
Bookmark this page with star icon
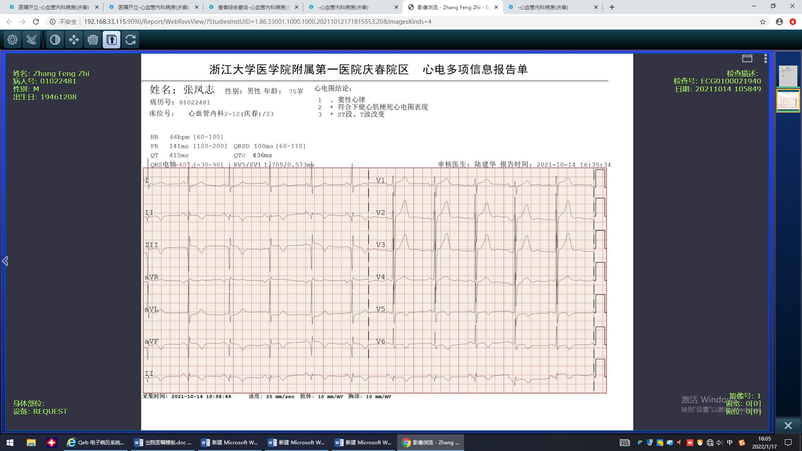point(762,22)
